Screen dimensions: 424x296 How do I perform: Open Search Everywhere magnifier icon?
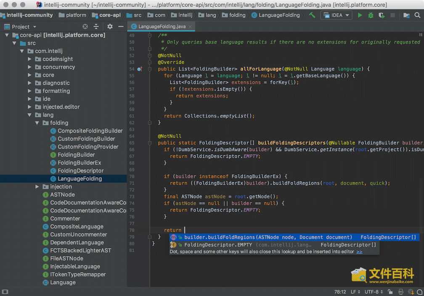click(418, 16)
